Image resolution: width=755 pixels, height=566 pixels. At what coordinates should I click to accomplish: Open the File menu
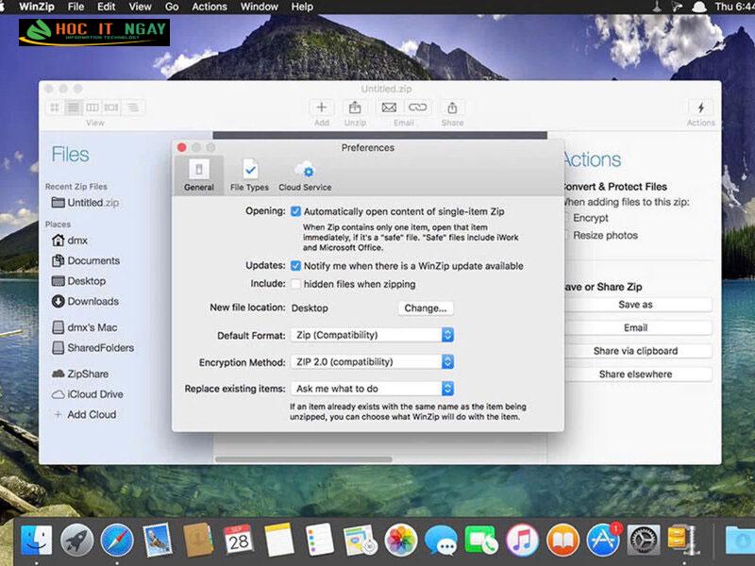click(x=75, y=7)
